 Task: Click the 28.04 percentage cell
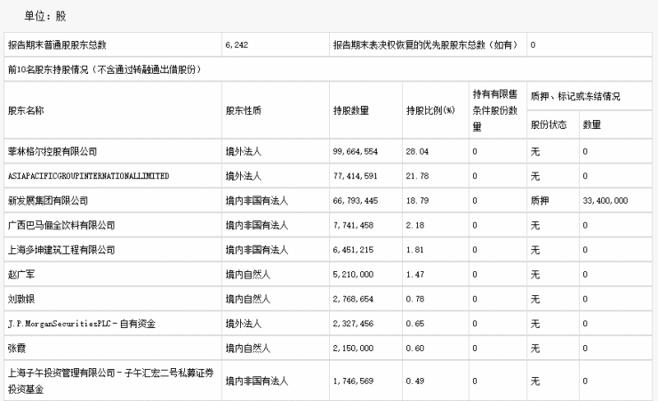[417, 151]
